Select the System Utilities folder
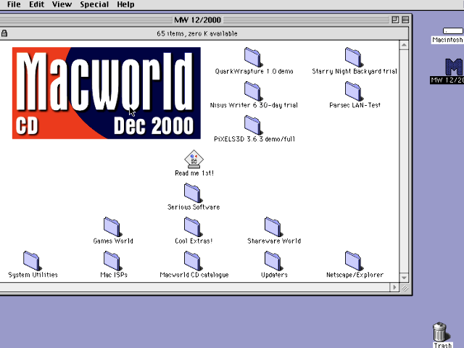This screenshot has width=464, height=348. click(x=31, y=261)
